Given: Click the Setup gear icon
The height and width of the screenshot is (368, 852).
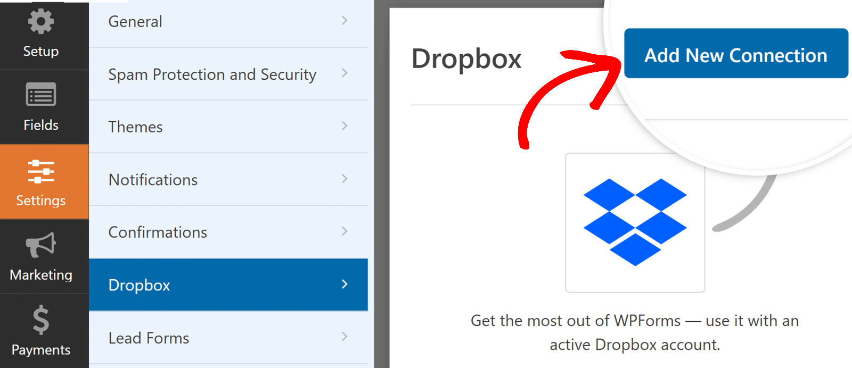Looking at the screenshot, I should coord(41,22).
